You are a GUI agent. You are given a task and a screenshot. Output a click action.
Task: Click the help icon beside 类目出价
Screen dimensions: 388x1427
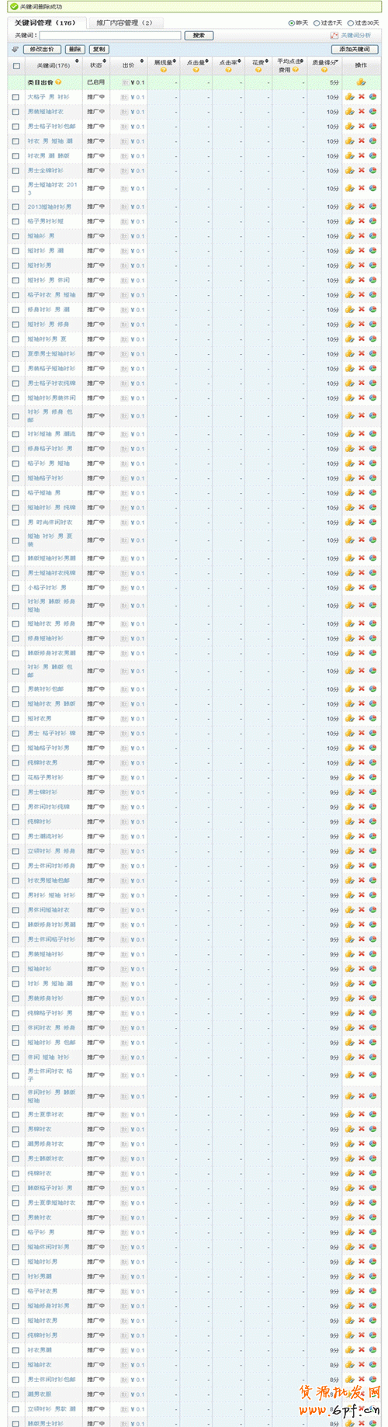pyautogui.click(x=58, y=82)
